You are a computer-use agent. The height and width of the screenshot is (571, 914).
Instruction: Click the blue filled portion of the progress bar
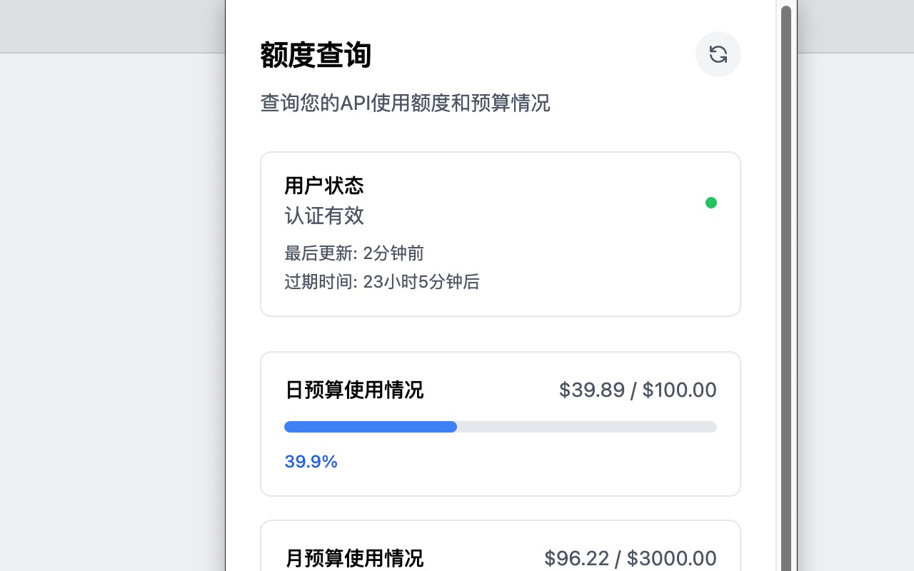tap(371, 427)
